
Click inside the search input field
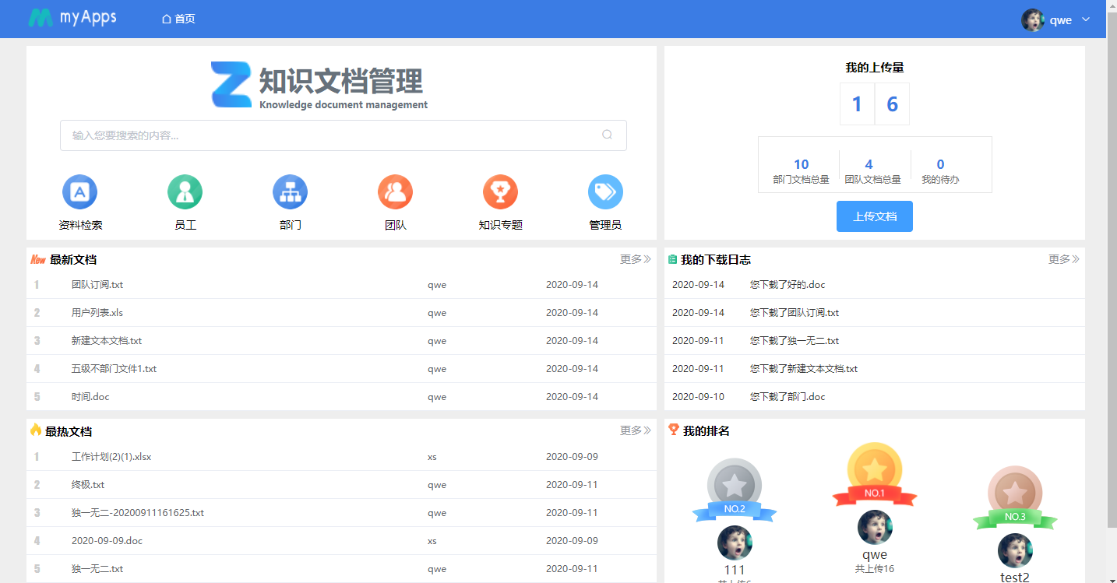pos(312,135)
